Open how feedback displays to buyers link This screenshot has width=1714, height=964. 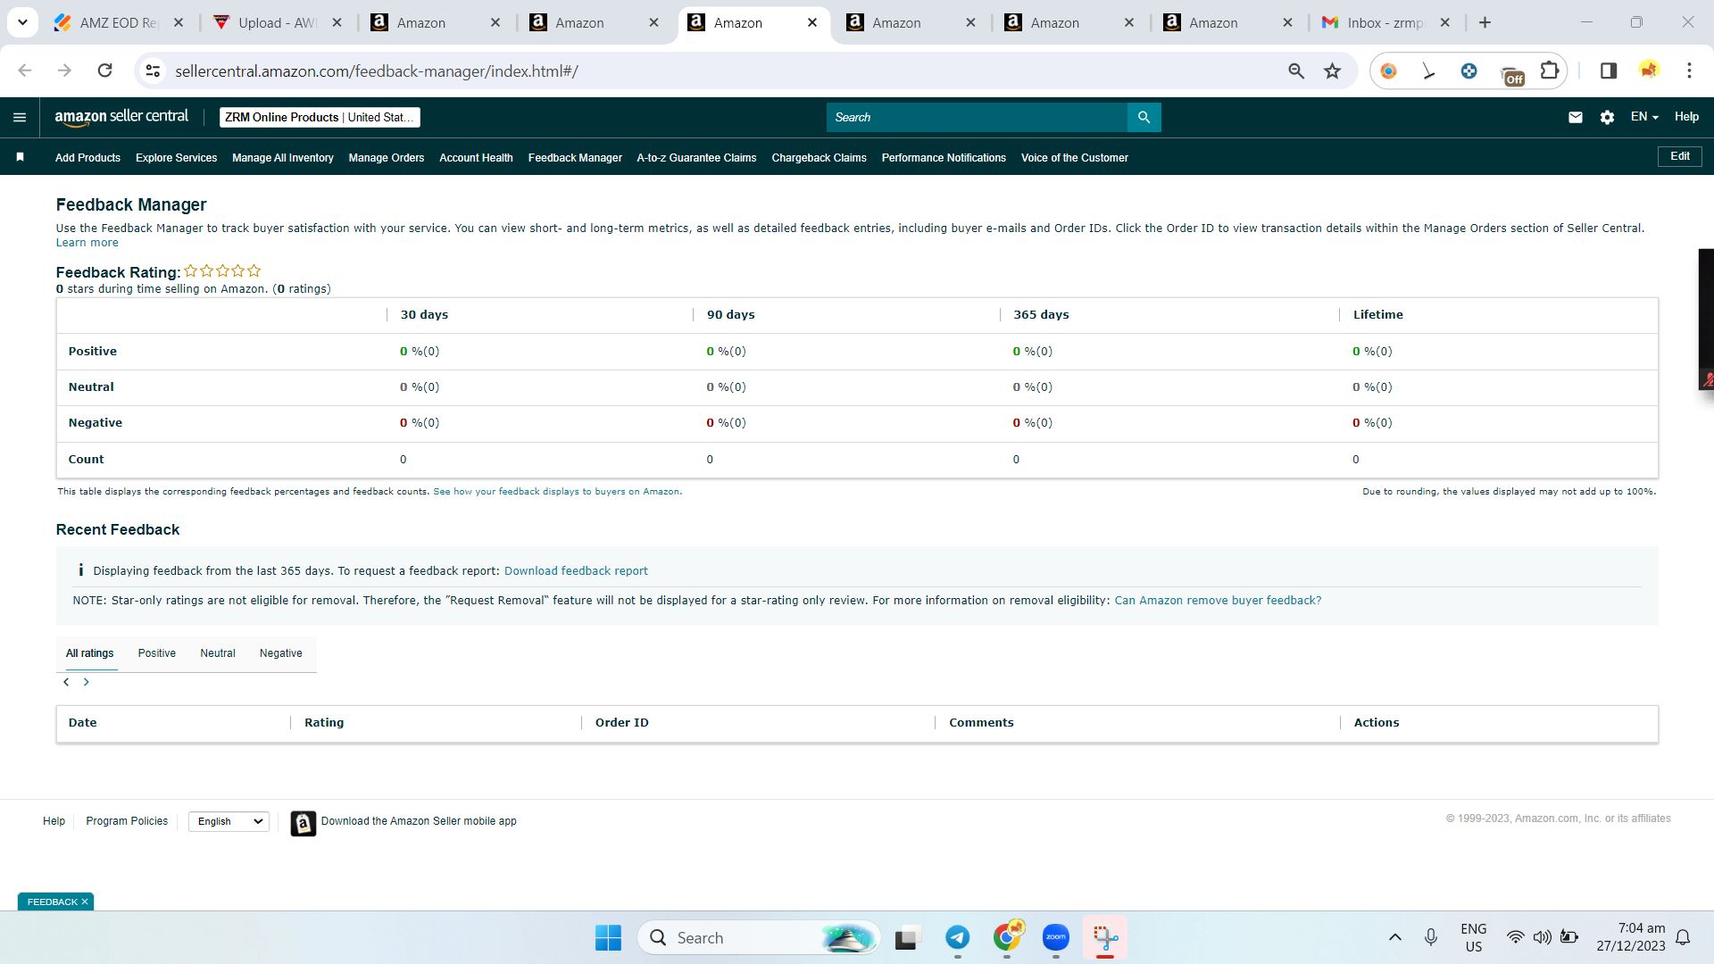[557, 492]
